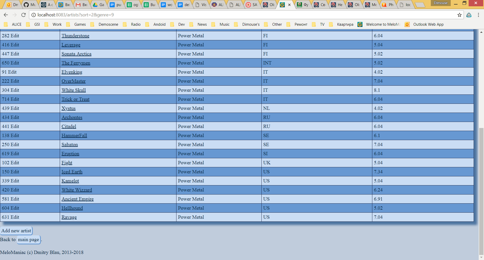Open the Sonata Arctica artist link
This screenshot has width=484, height=260.
(76, 54)
